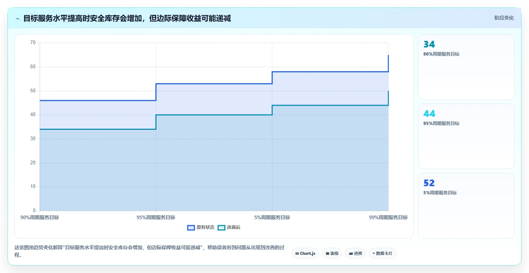Viewport: 529px width, 273px height.
Task: Open the card showing value 52
Action: [466, 206]
